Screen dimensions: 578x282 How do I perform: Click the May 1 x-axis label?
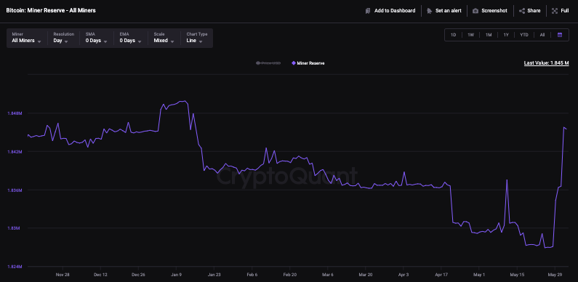479,275
